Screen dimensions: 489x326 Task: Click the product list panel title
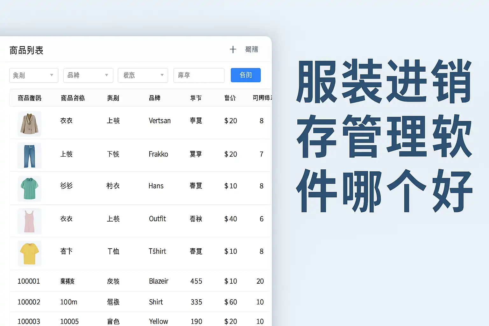26,50
